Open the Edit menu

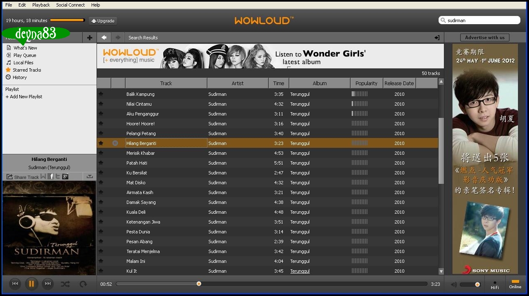click(22, 5)
